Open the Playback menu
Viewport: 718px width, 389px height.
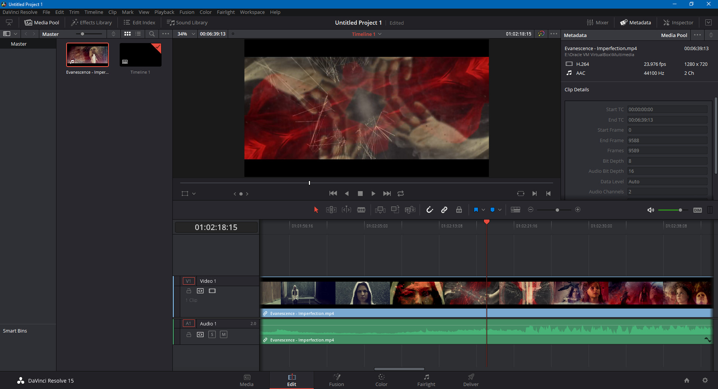pyautogui.click(x=164, y=12)
